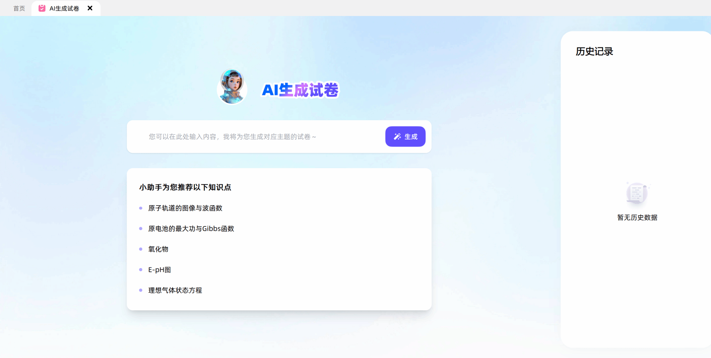
Task: Pick the 氧化物 recommended topic
Action: [158, 249]
